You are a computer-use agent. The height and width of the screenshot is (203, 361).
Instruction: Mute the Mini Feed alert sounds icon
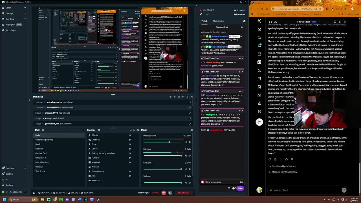click(x=191, y=97)
